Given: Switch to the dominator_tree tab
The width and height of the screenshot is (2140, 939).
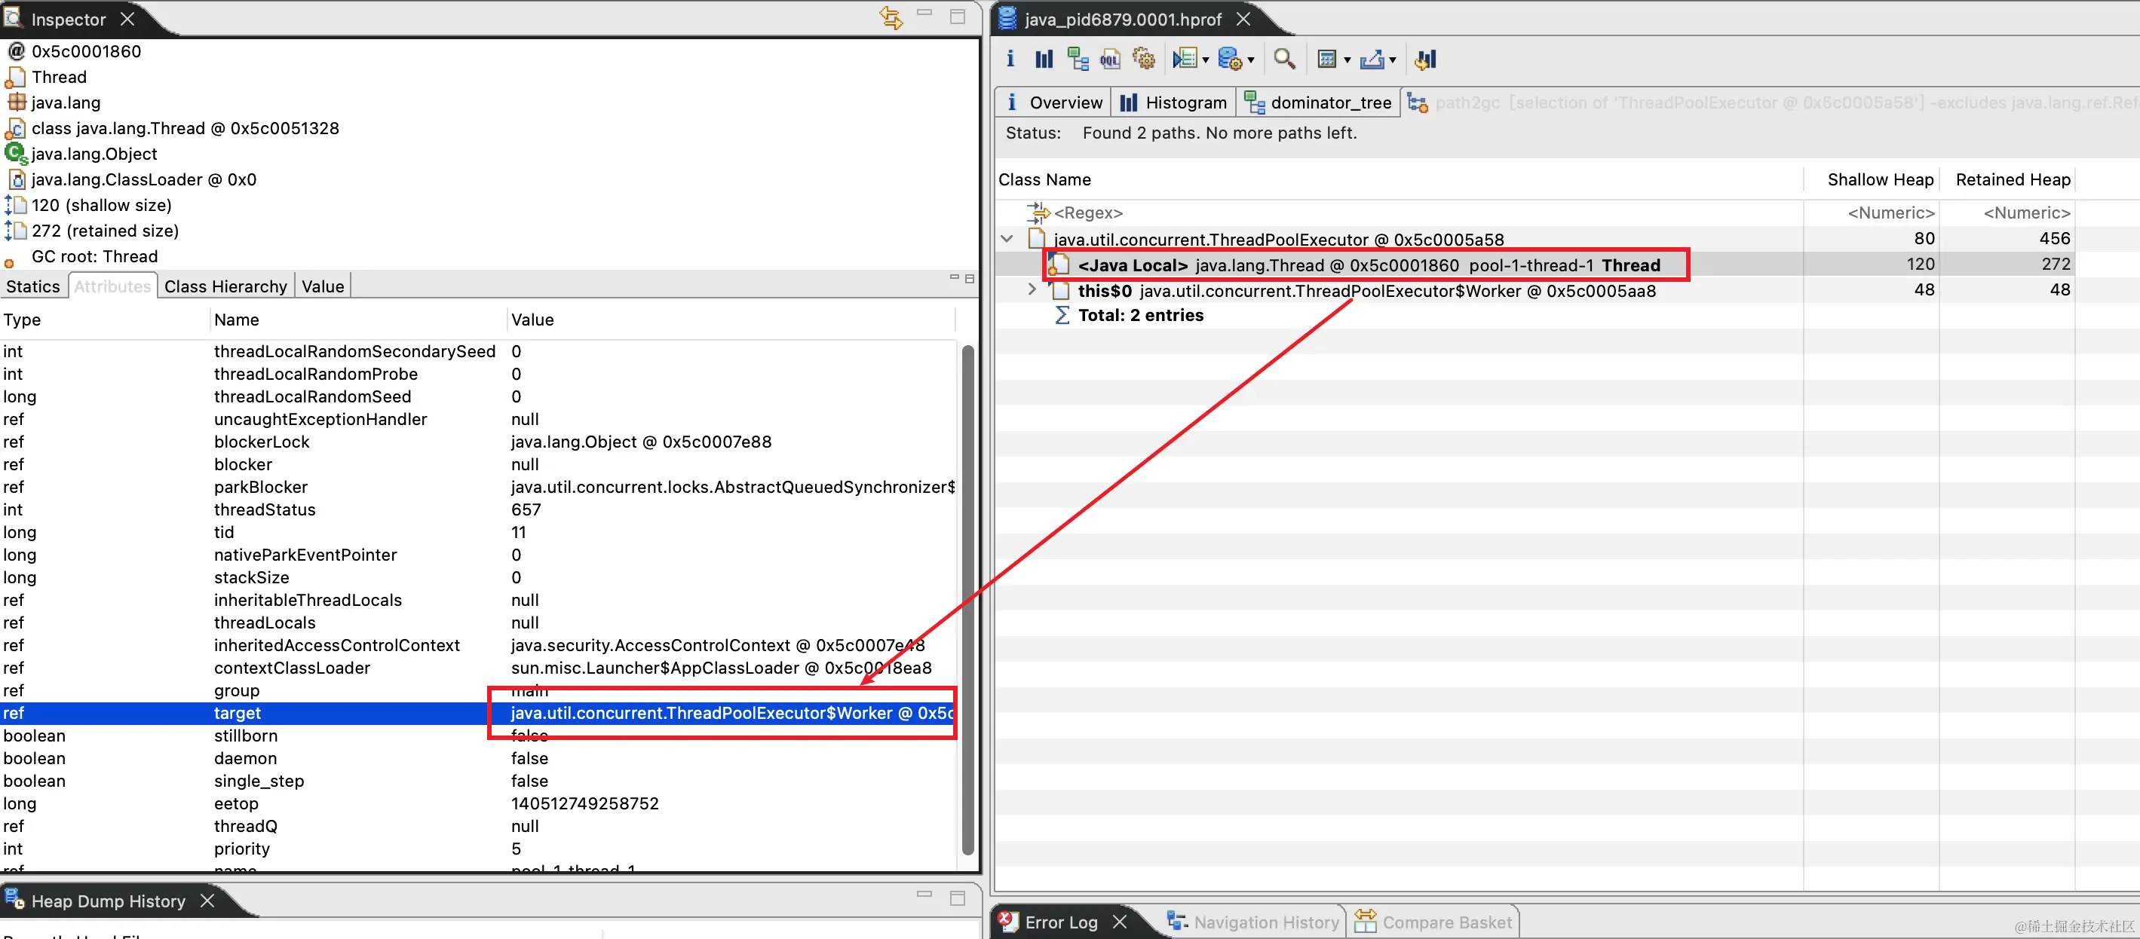Looking at the screenshot, I should (1330, 102).
